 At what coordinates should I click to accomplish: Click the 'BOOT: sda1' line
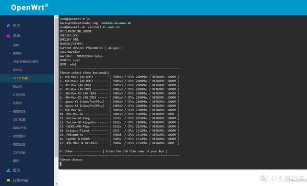[68, 64]
